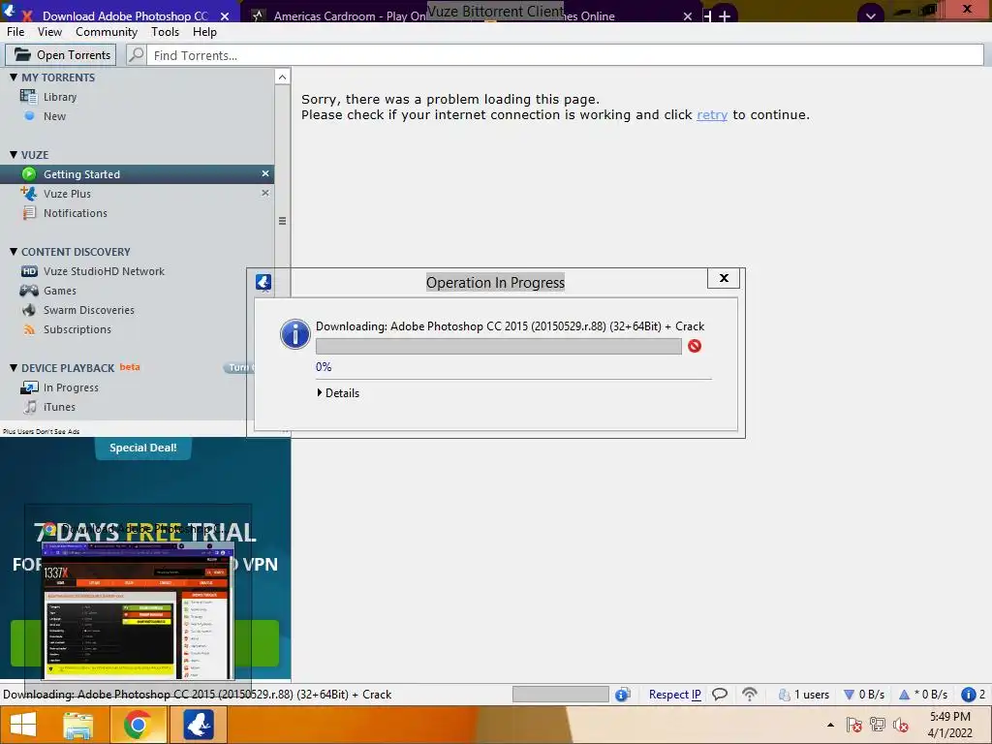Image resolution: width=992 pixels, height=744 pixels.
Task: Open the Help menu
Action: point(204,32)
